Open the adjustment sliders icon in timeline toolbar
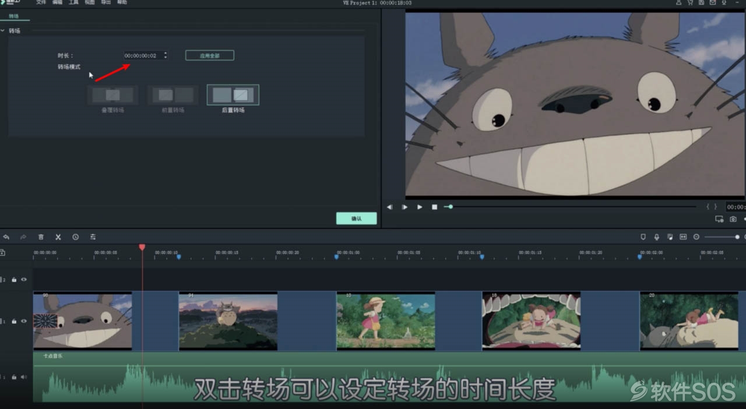 (93, 237)
